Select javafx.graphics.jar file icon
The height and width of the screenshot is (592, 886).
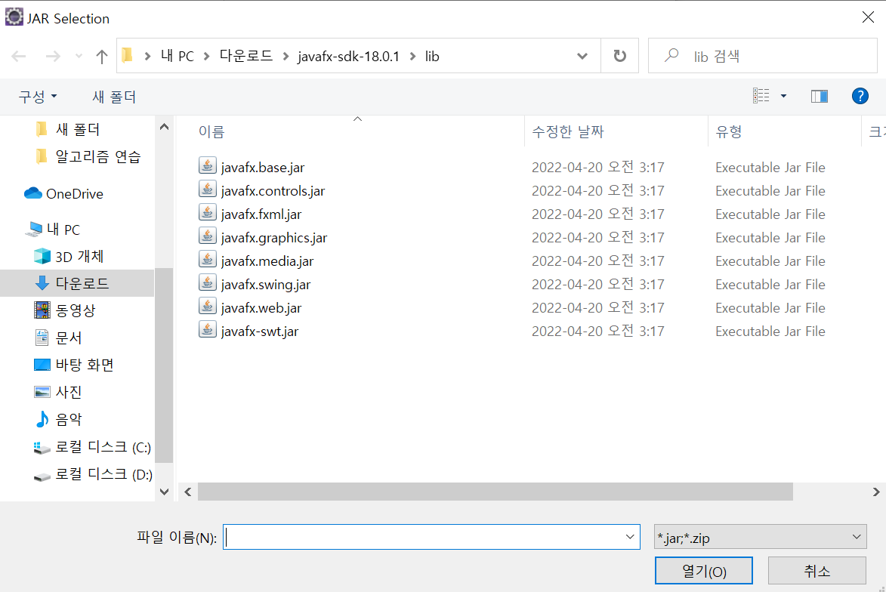click(x=208, y=236)
